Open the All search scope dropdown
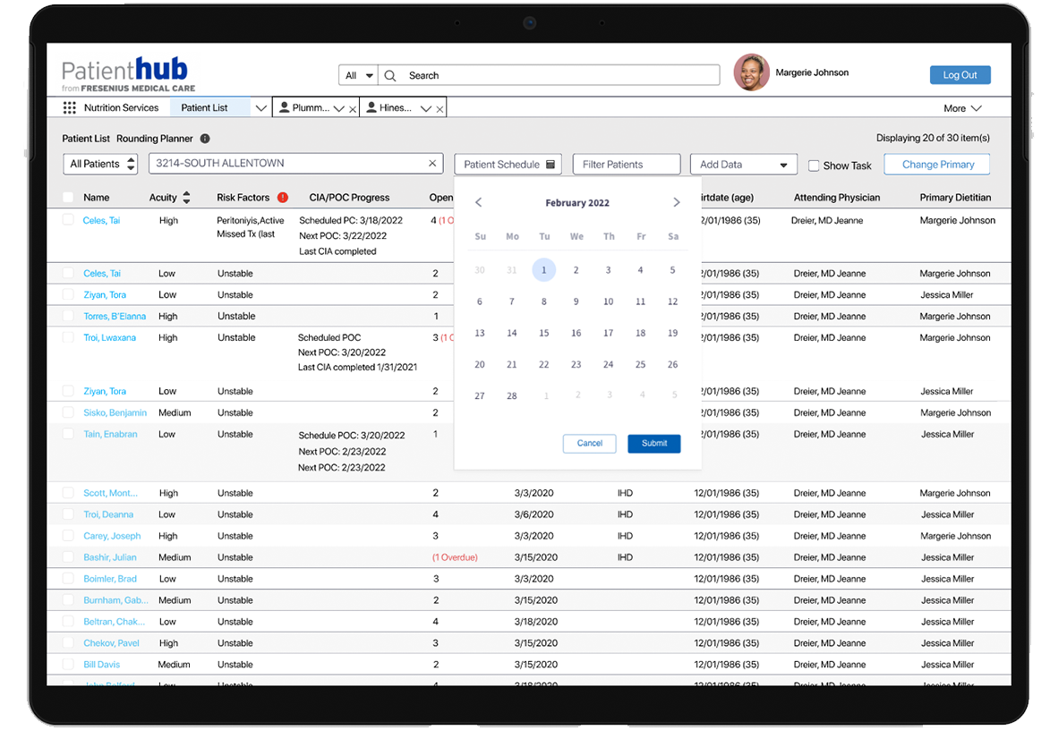 (359, 76)
